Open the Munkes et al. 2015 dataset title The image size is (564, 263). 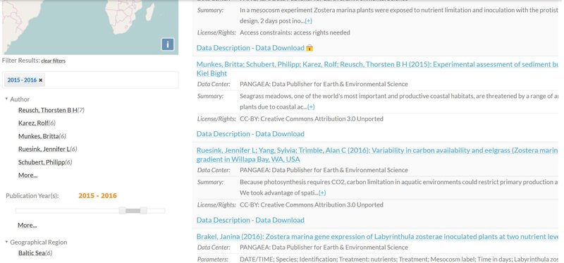[377, 68]
